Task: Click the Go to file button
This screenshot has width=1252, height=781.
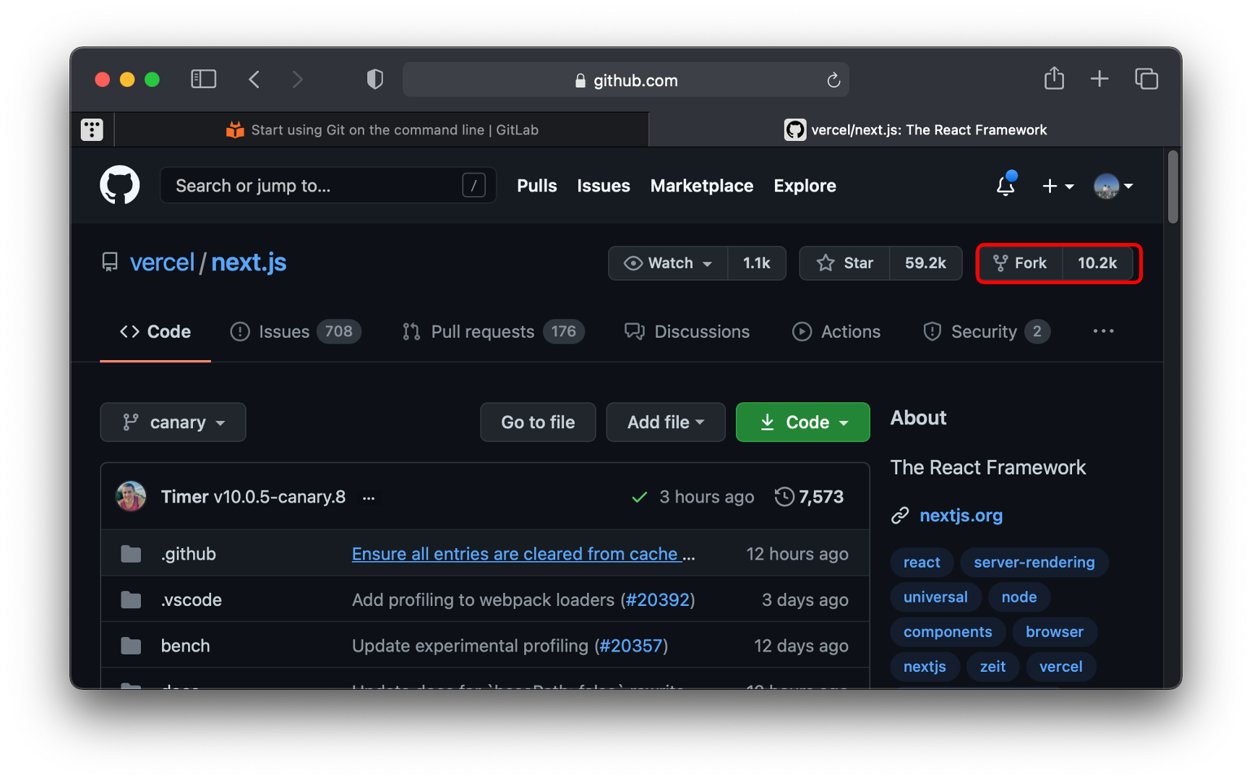Action: [x=538, y=422]
